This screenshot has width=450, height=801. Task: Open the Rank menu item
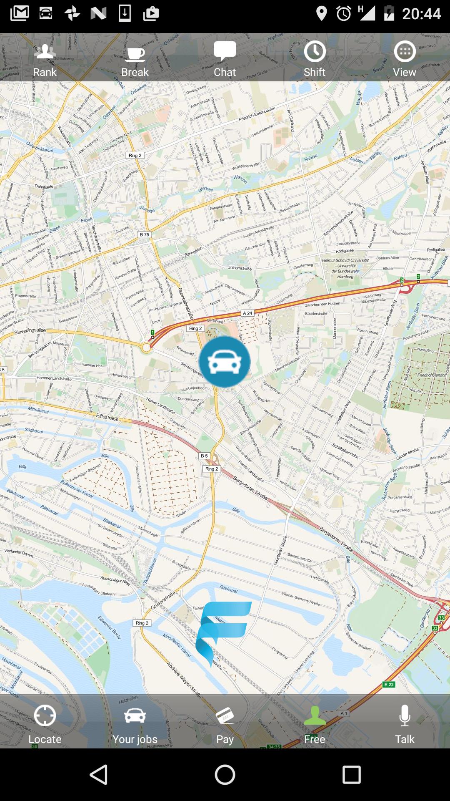(45, 59)
